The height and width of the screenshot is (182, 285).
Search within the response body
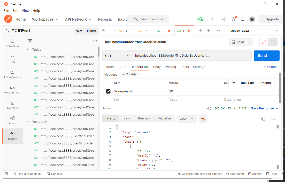pyautogui.click(x=273, y=119)
